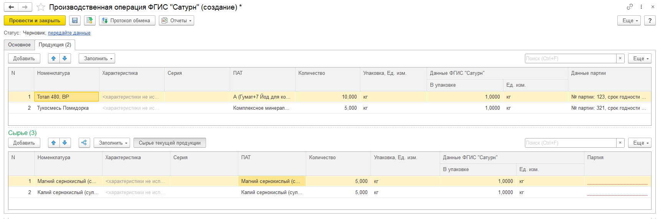Move the raw material row down with the arrow
Viewport: 663px width, 219px height.
click(x=65, y=143)
